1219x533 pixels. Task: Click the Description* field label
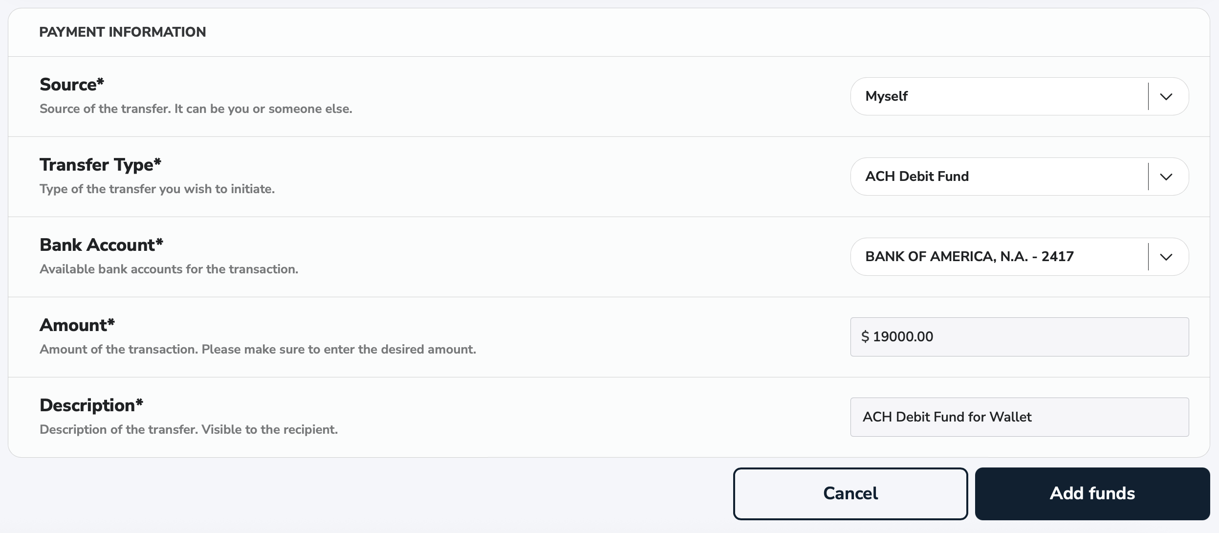(x=91, y=405)
